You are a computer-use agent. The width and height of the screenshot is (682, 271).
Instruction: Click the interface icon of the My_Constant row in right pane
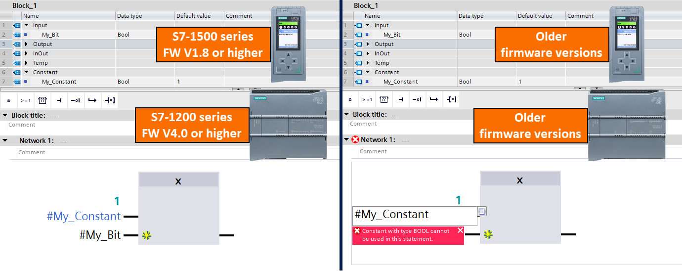point(358,82)
